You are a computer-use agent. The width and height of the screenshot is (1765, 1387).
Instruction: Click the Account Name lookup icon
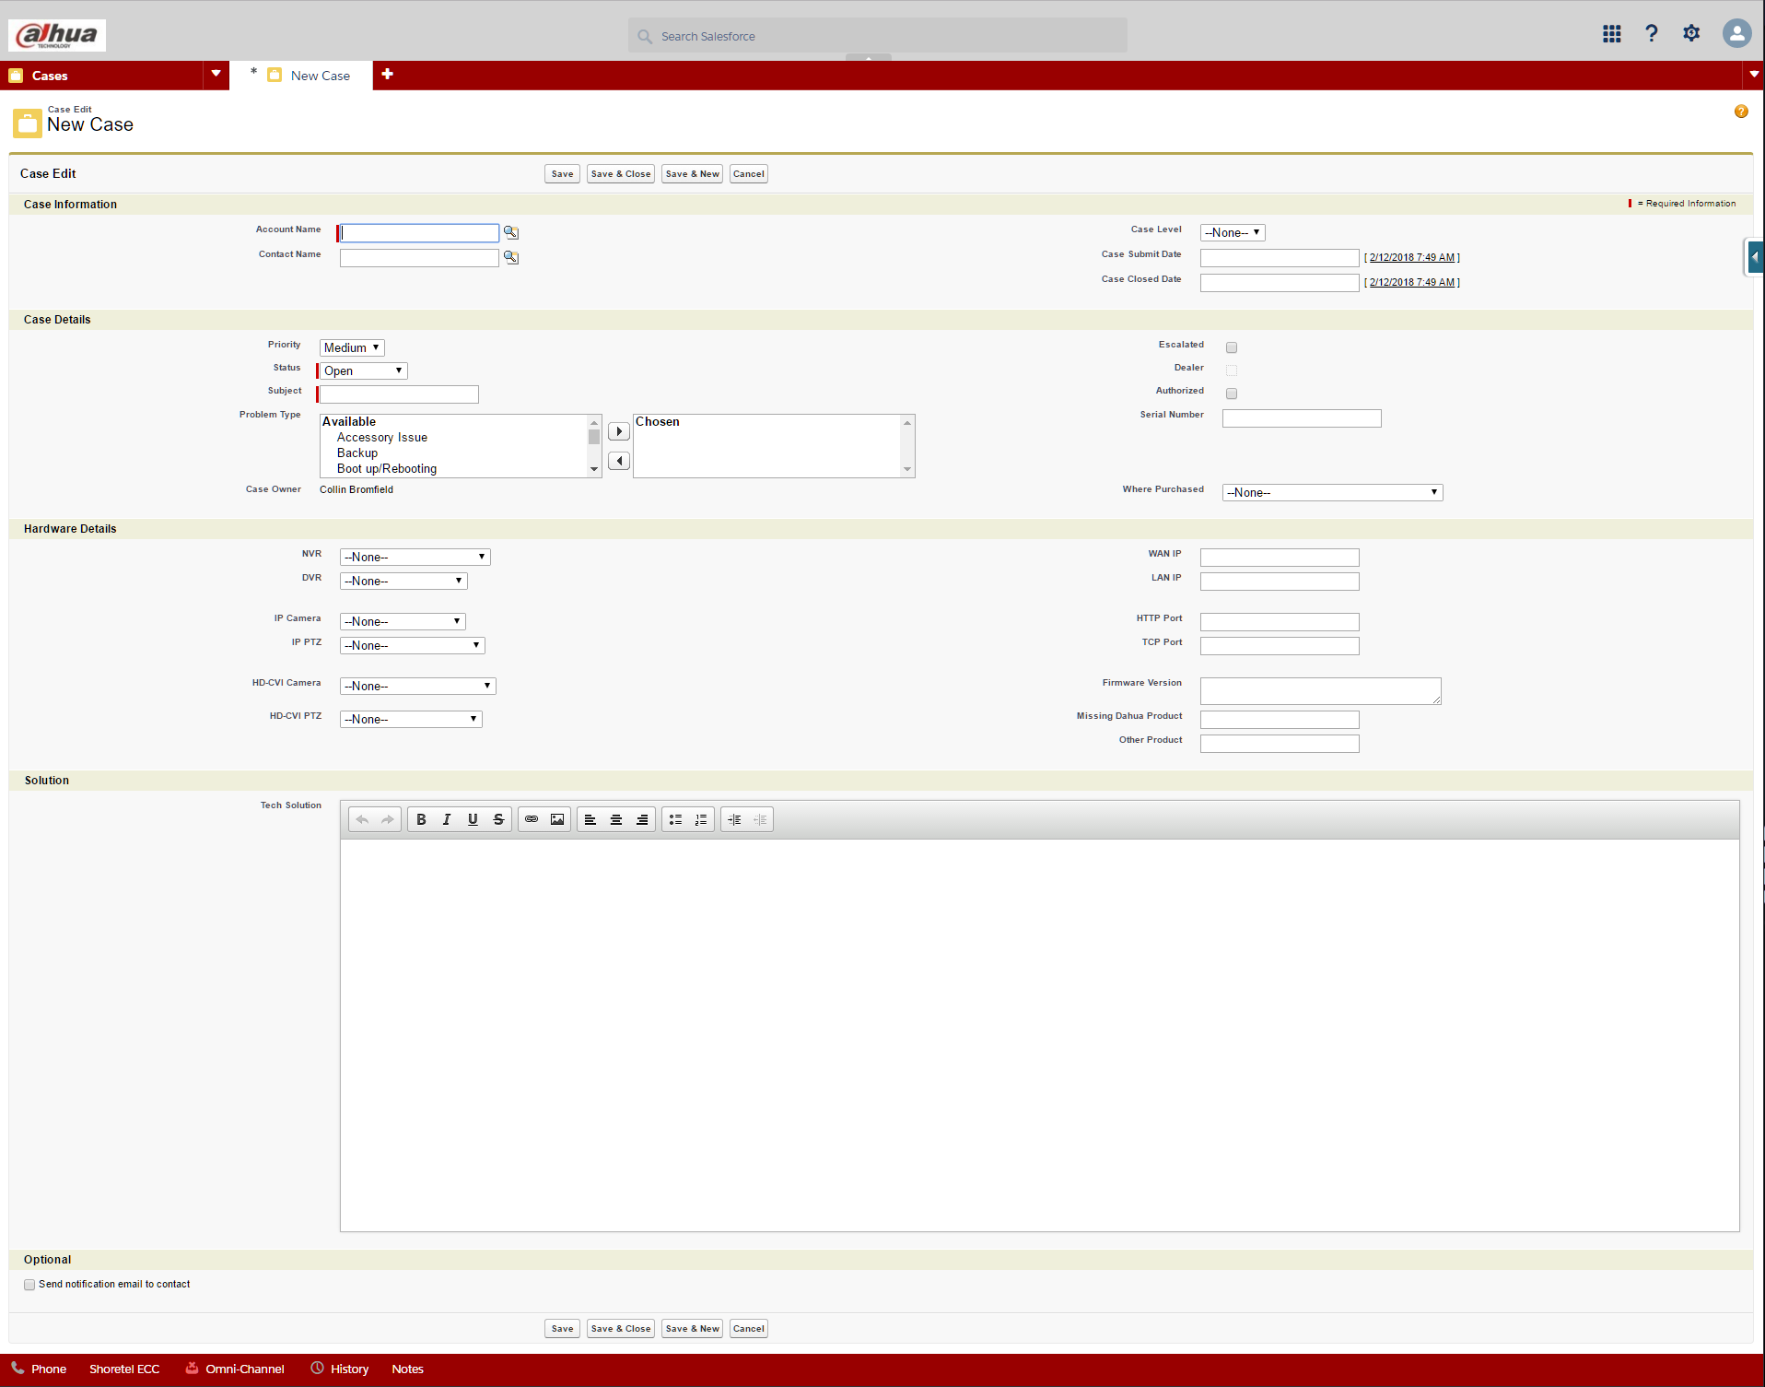click(x=510, y=232)
